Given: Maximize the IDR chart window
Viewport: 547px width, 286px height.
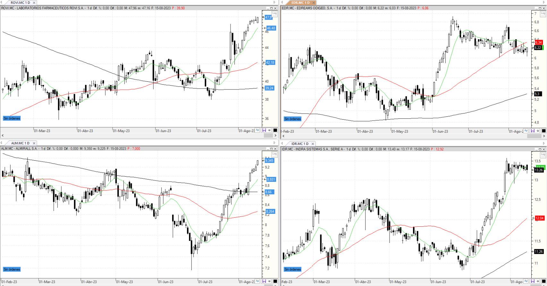Looking at the screenshot, I should coord(539,149).
